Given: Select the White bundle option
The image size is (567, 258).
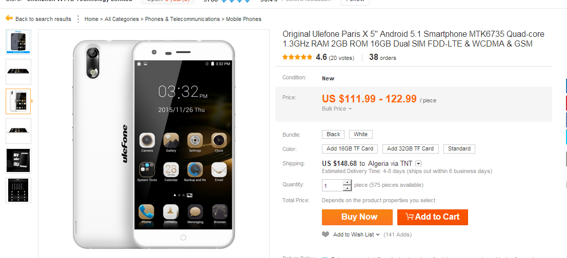Looking at the screenshot, I should pyautogui.click(x=360, y=134).
